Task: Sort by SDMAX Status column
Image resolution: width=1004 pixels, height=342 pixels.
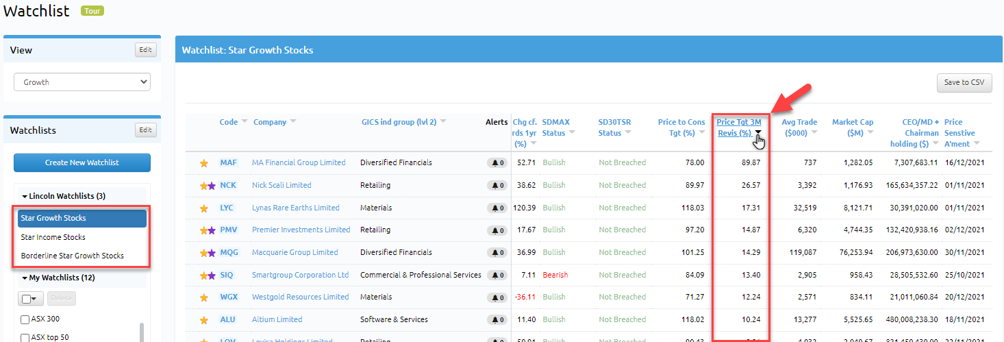Action: click(558, 127)
